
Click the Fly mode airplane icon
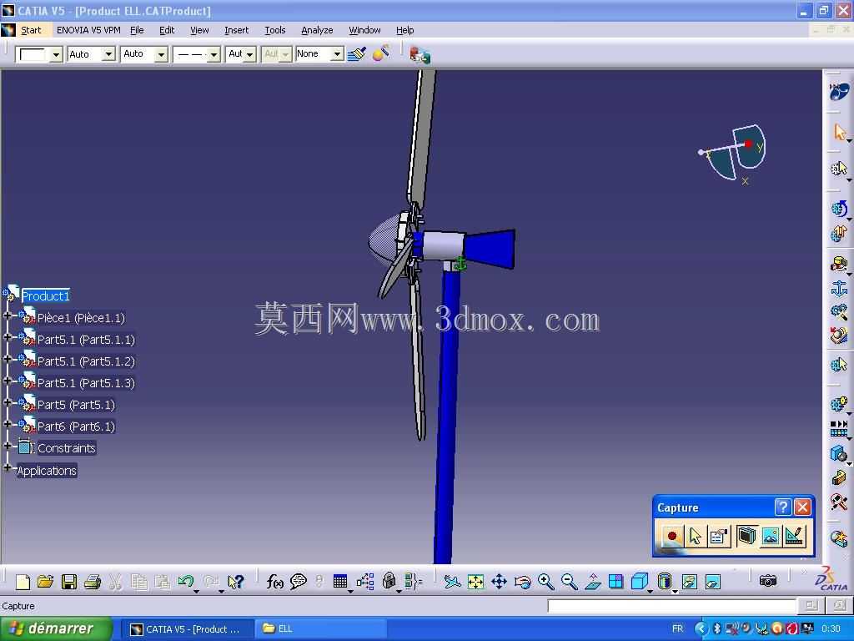[451, 582]
